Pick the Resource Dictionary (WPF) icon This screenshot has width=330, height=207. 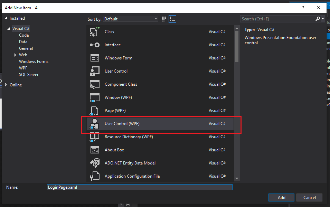pos(94,137)
